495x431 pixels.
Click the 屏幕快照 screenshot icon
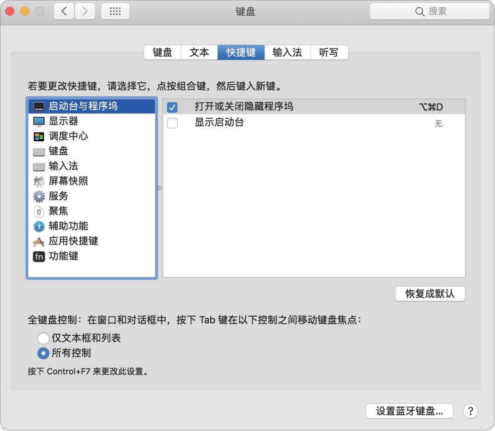(39, 182)
